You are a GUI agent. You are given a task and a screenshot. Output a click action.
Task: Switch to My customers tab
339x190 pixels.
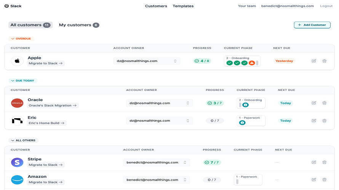(x=79, y=25)
